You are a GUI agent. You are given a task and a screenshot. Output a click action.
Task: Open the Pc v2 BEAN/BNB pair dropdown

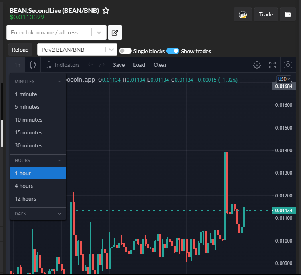77,50
